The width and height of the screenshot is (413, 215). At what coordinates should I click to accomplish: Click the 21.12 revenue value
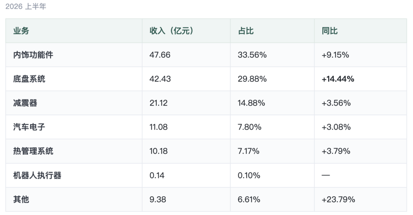159,103
